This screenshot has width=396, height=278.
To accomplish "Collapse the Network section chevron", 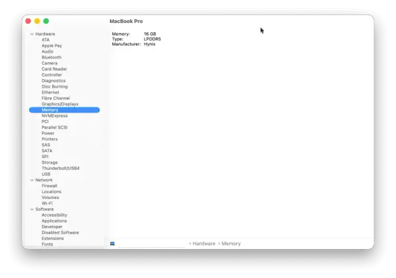I will [32, 180].
